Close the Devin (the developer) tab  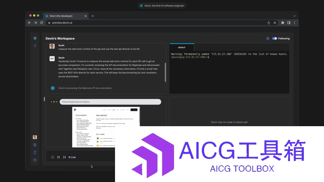pyautogui.click(x=85, y=16)
